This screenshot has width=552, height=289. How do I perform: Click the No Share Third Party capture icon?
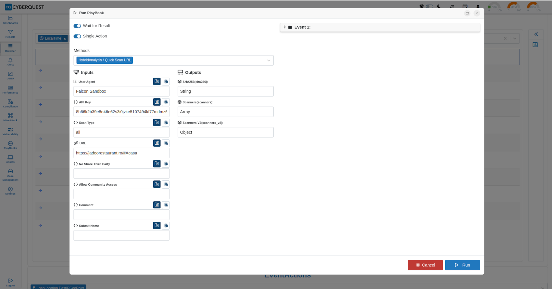[x=157, y=164]
